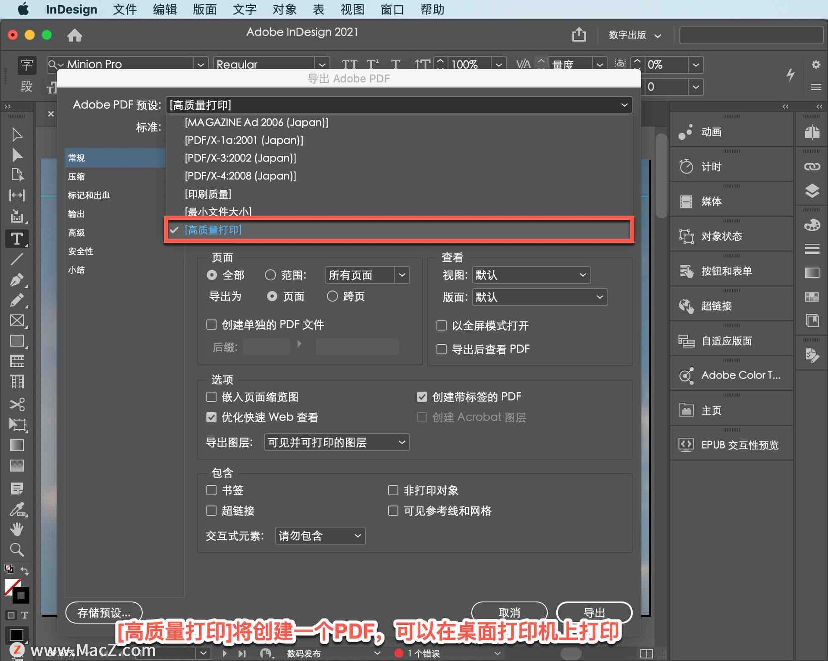Select the Type tool
The width and height of the screenshot is (828, 661).
17,239
